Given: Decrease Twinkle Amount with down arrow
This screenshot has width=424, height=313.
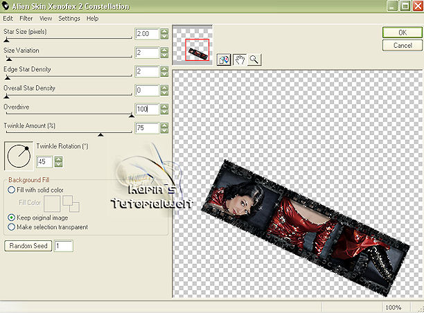Looking at the screenshot, I should coord(164,131).
